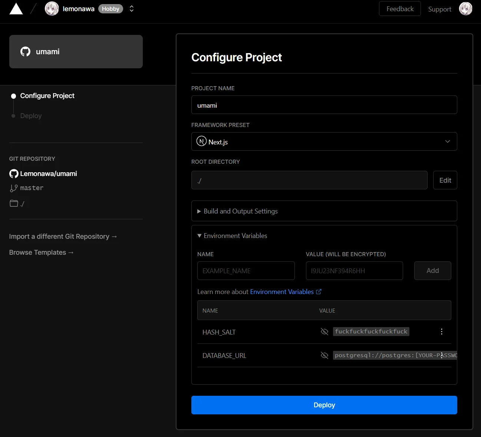Click the DATABASE_URL variable name
The image size is (481, 437).
coord(224,356)
